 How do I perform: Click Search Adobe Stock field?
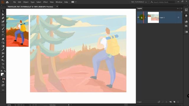coord(163,2)
